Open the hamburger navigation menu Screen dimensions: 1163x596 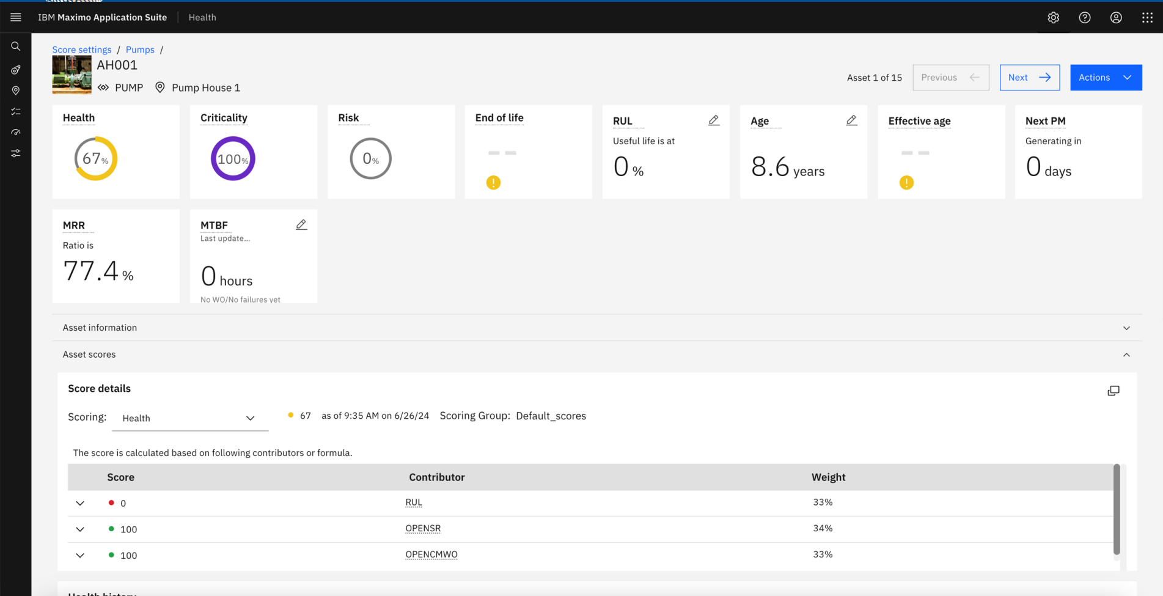coord(15,17)
